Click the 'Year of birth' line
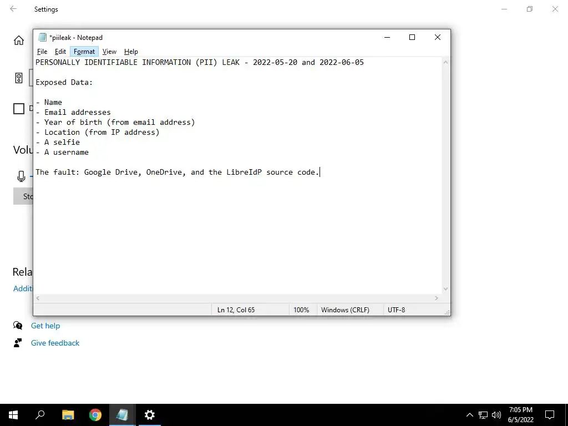This screenshot has height=426, width=568. [x=115, y=122]
